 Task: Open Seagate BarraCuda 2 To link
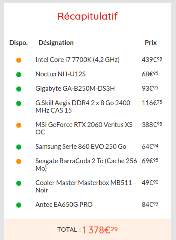[x=86, y=165]
